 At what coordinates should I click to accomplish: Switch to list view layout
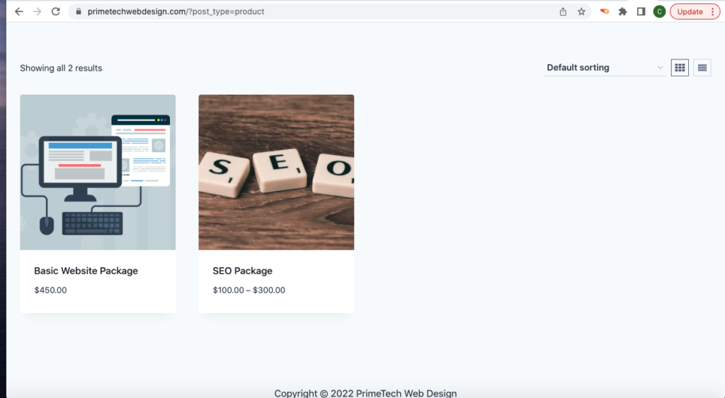pos(702,67)
